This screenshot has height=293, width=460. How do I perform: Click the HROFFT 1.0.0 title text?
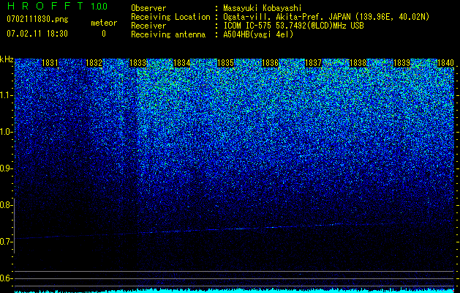coord(57,6)
